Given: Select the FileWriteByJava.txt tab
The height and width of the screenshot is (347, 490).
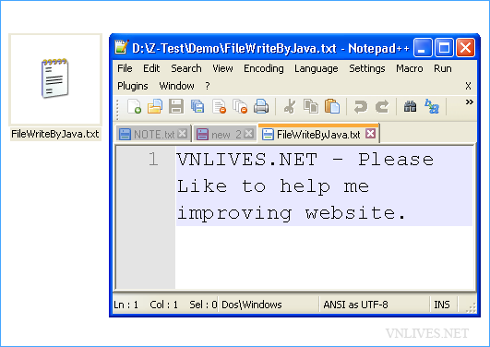Looking at the screenshot, I should click(x=318, y=134).
